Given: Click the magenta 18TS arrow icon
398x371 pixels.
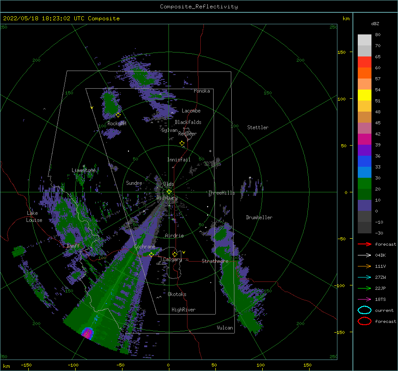Looking at the screenshot, I should click(x=364, y=300).
